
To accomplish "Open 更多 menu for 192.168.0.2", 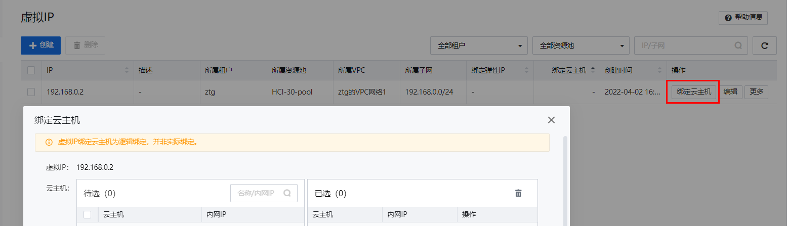I will click(757, 92).
